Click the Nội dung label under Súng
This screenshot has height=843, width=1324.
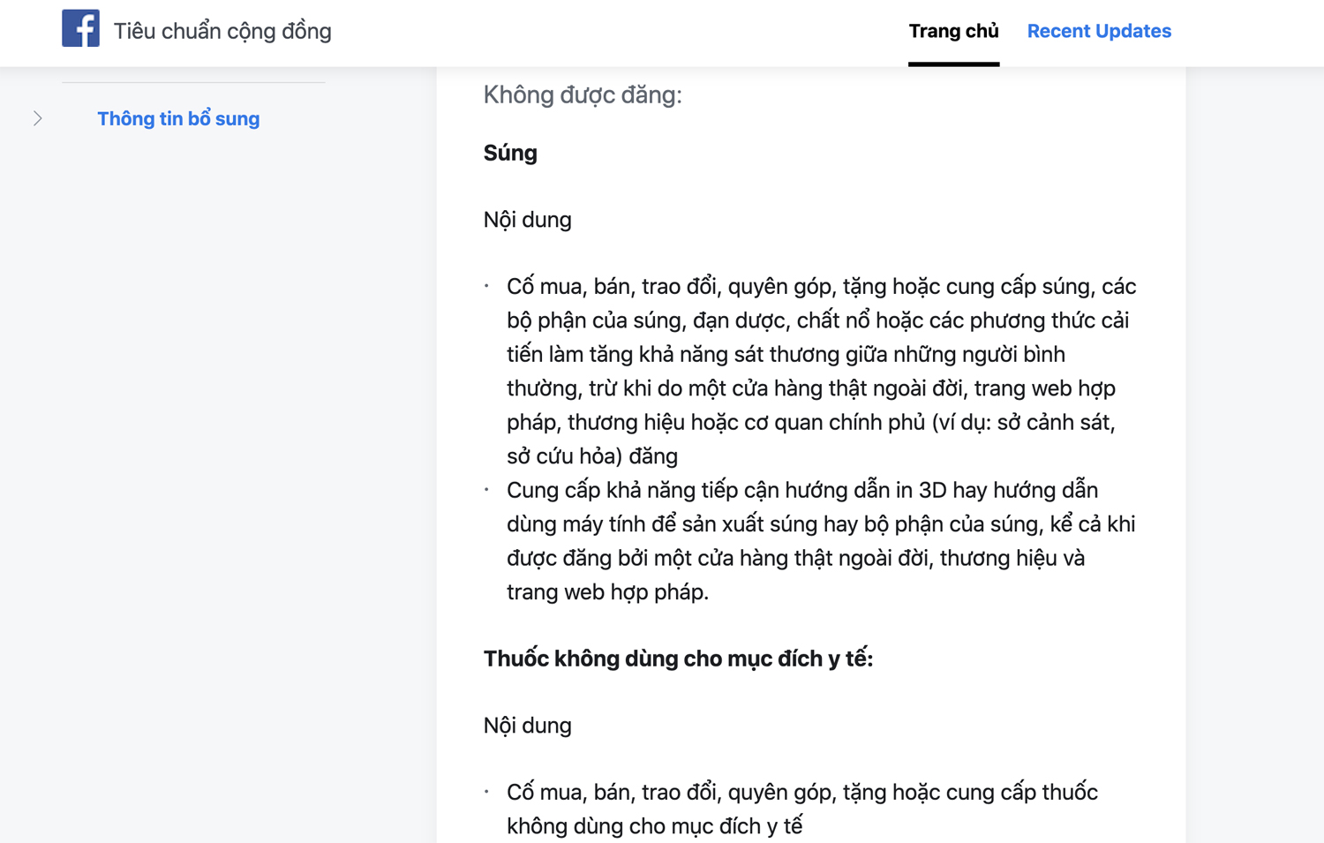click(527, 220)
